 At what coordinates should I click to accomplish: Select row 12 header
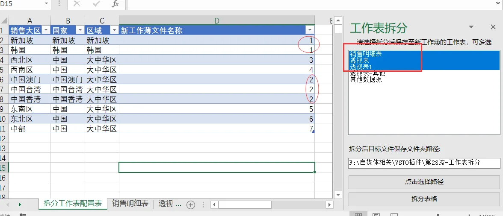[x=4, y=138]
